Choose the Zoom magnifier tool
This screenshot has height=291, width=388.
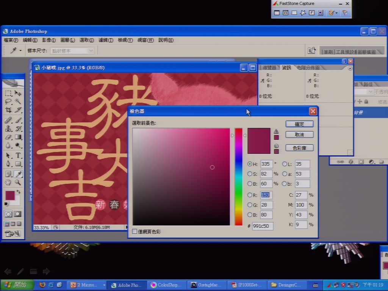[18, 183]
